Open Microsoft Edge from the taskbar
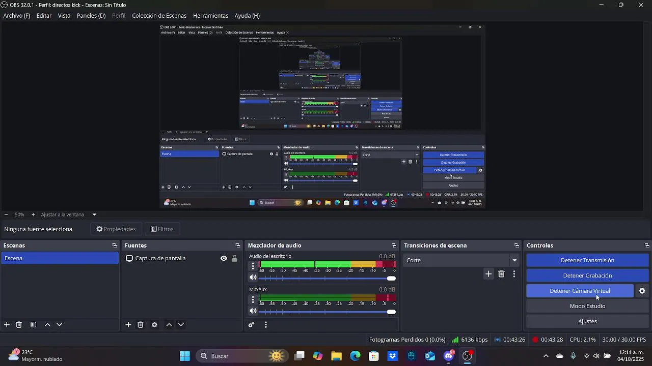 click(x=355, y=356)
